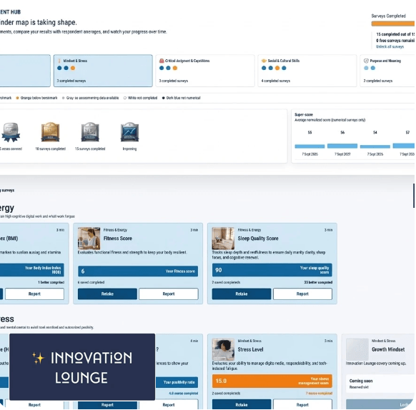Click the Purpose and Meaning shield icon
This screenshot has width=416, height=410.
click(366, 61)
